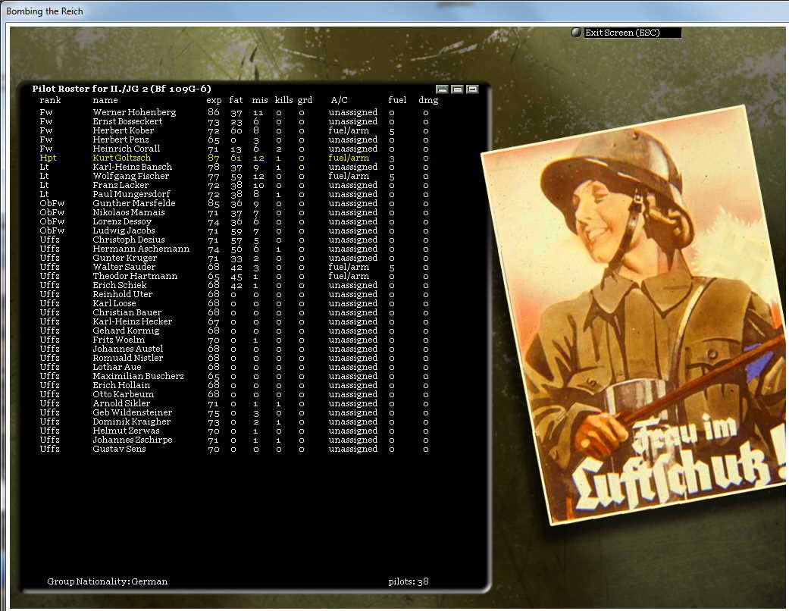The height and width of the screenshot is (611, 789).
Task: Click the Exit Screen (ESC) button
Action: click(x=633, y=33)
